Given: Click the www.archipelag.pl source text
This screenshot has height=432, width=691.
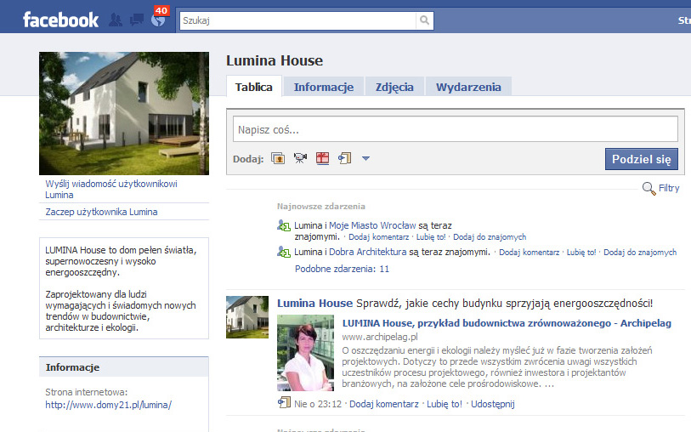Looking at the screenshot, I should (x=380, y=338).
